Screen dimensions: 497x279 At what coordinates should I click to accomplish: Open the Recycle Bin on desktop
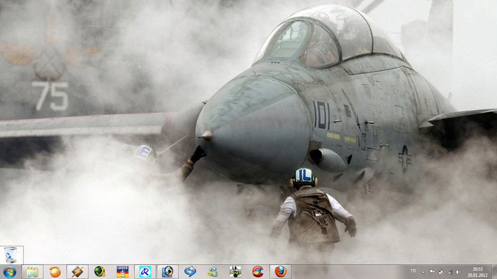11,255
